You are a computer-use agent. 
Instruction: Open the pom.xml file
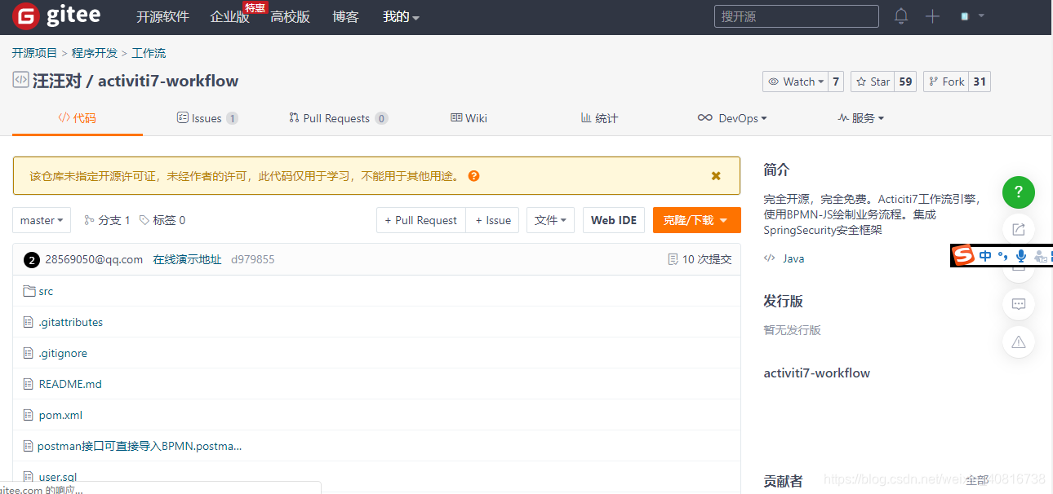[60, 415]
